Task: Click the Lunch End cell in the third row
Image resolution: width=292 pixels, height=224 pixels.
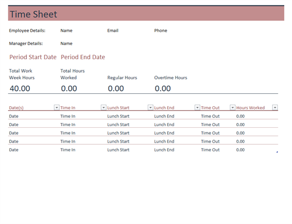Action: [164, 133]
